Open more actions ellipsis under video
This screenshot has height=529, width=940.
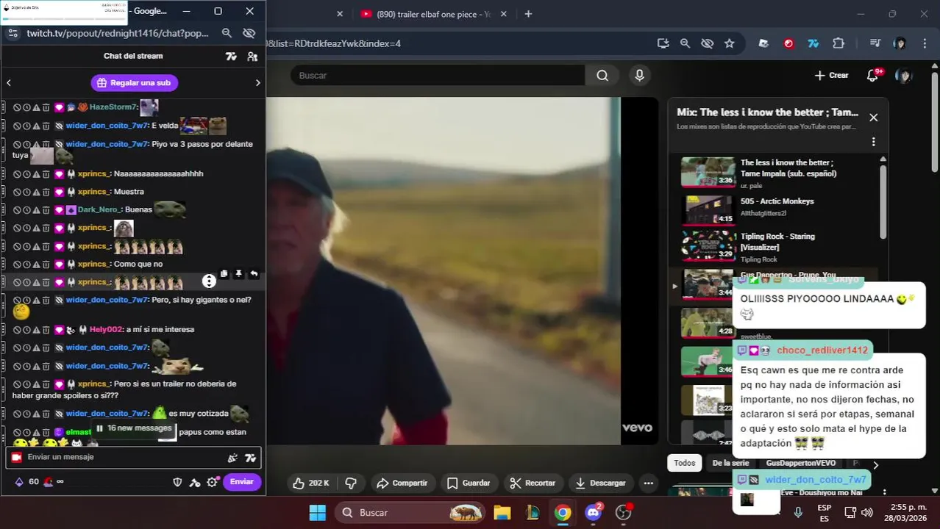tap(648, 483)
